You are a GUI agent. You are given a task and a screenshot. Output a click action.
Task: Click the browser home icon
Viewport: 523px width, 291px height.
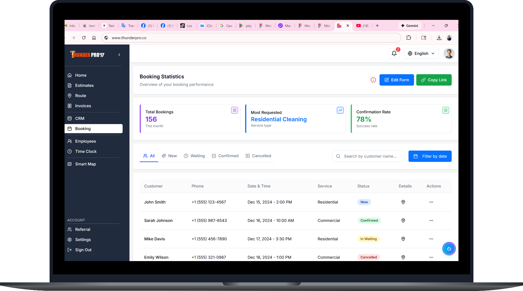pos(94,38)
